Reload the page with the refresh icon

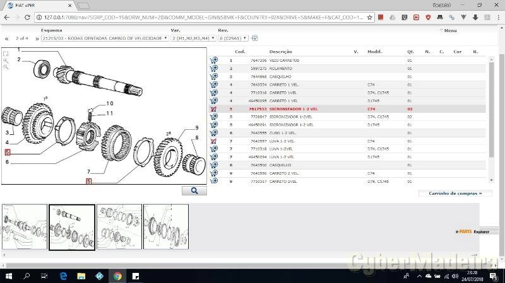(27, 18)
